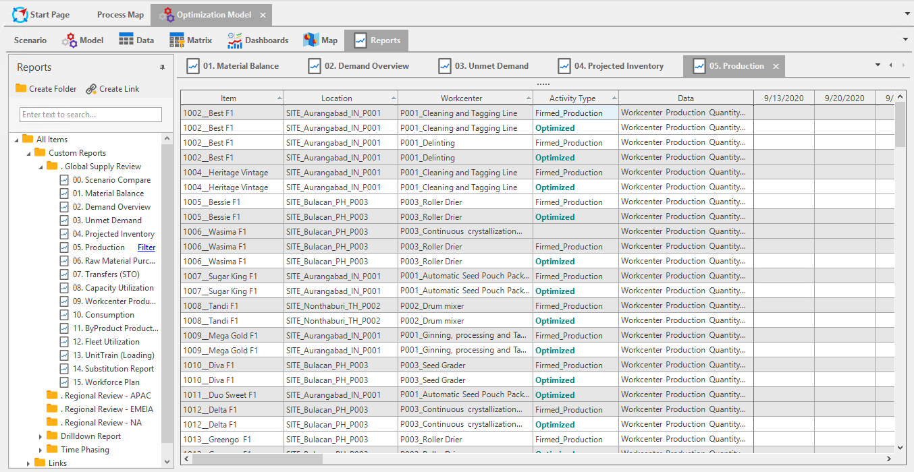Image resolution: width=914 pixels, height=472 pixels.
Task: Collapse the Custom Reports folder
Action: 29,153
